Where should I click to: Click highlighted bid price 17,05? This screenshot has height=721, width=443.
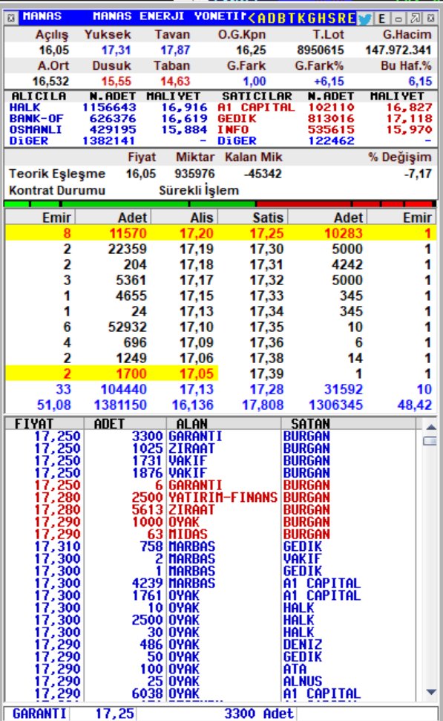pos(197,373)
